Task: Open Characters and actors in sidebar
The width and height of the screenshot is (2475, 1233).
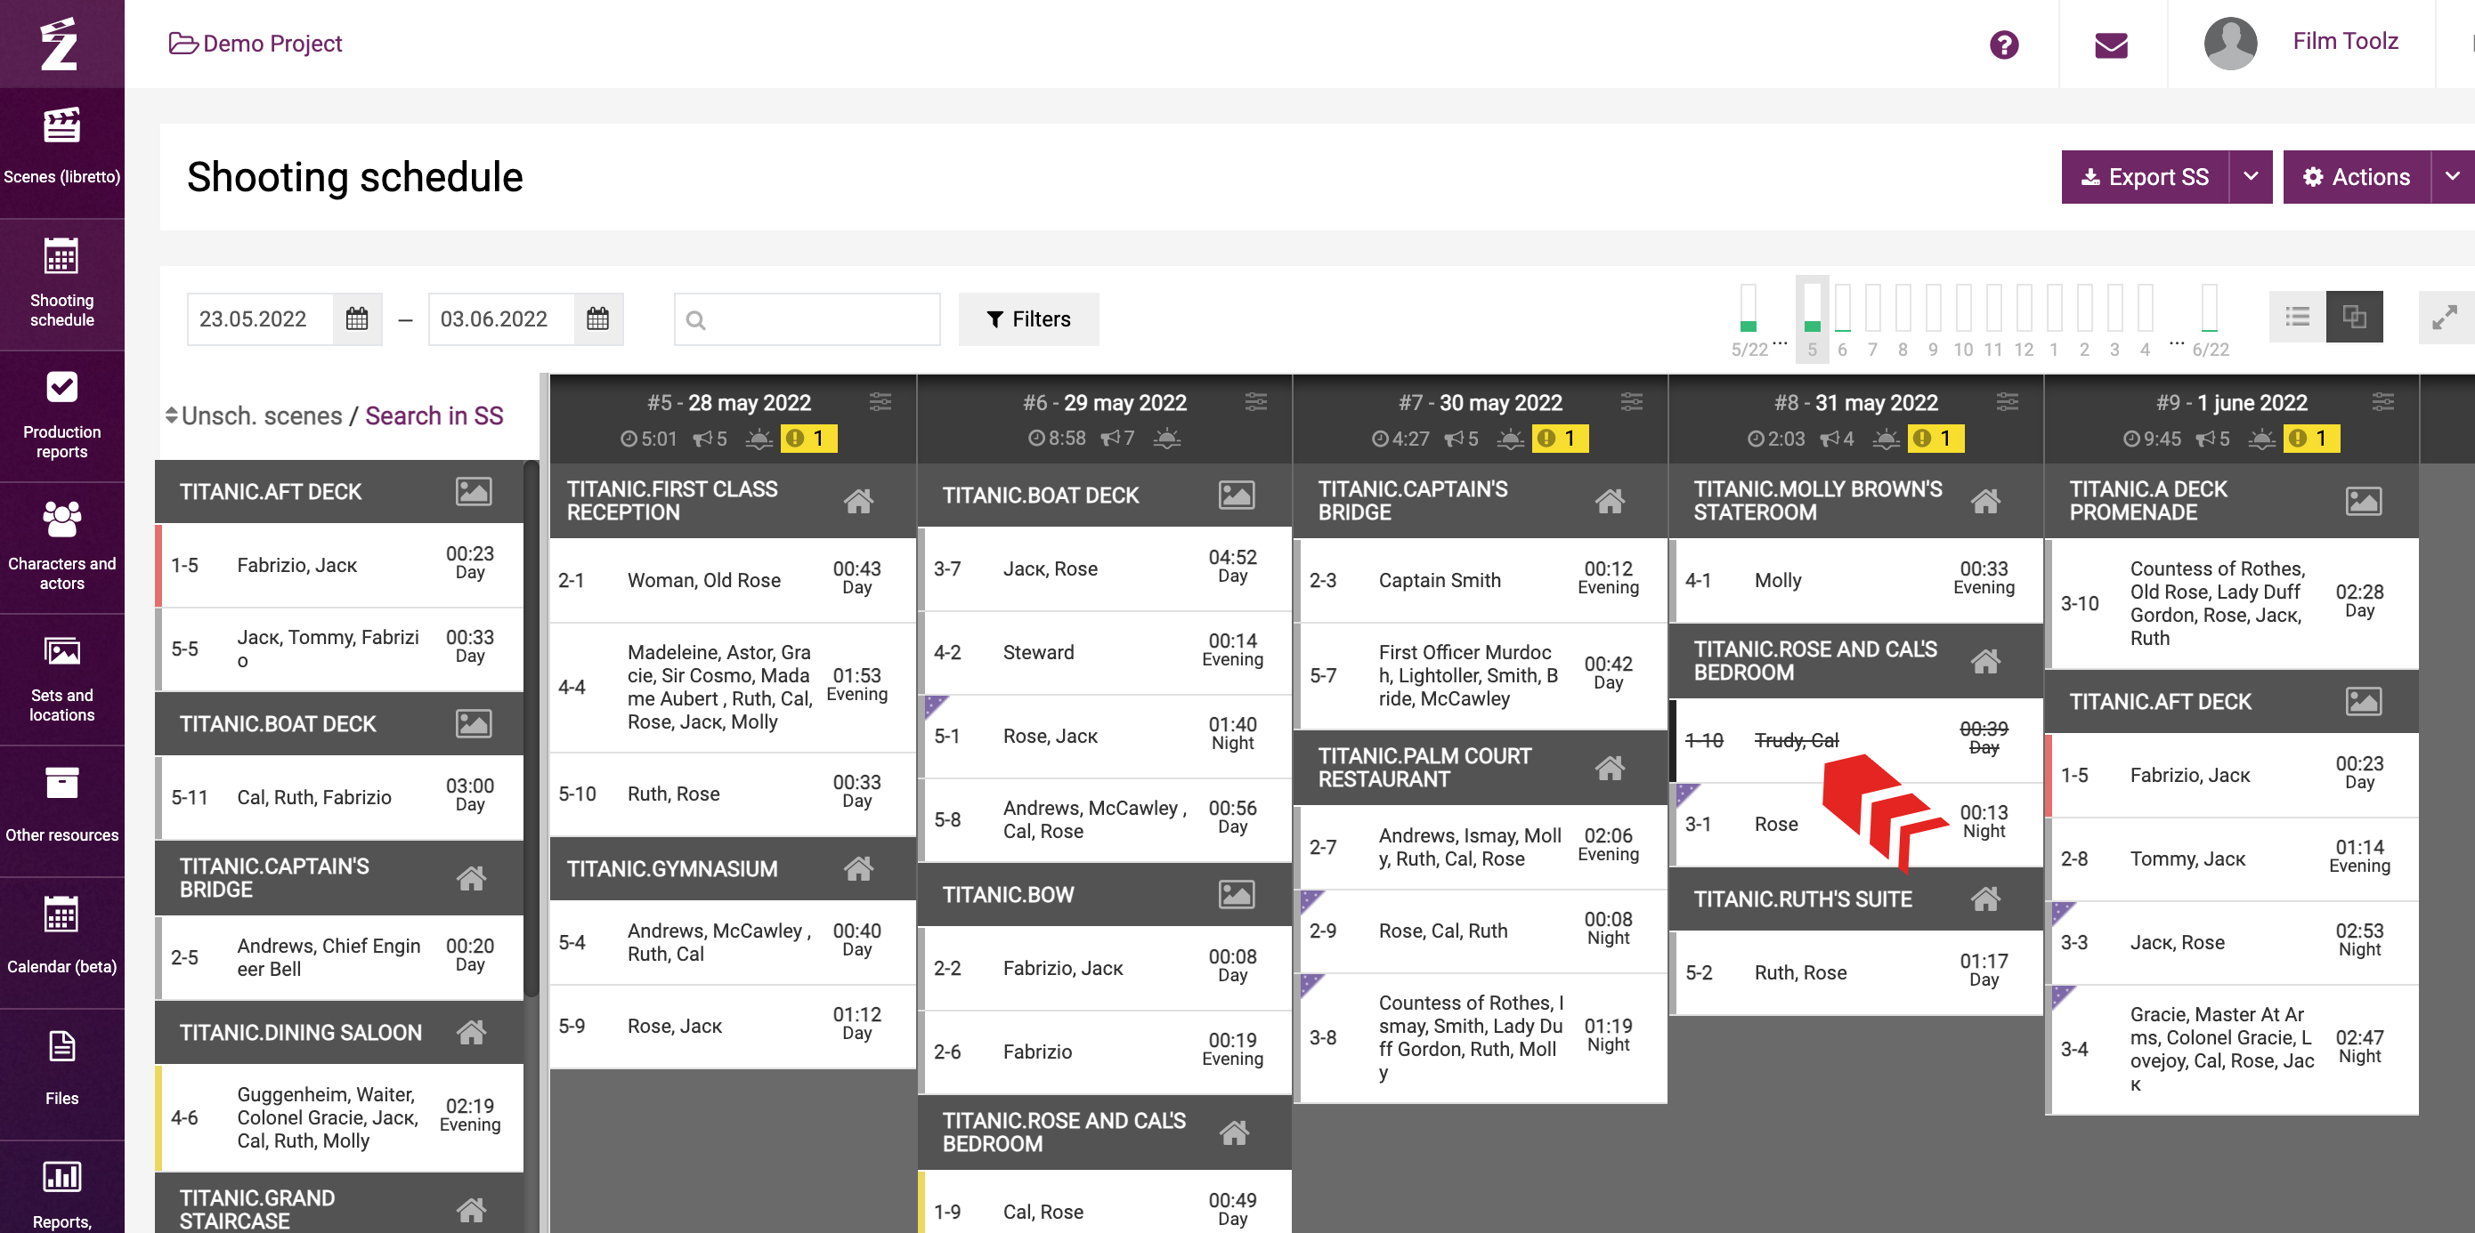Action: pyautogui.click(x=61, y=546)
